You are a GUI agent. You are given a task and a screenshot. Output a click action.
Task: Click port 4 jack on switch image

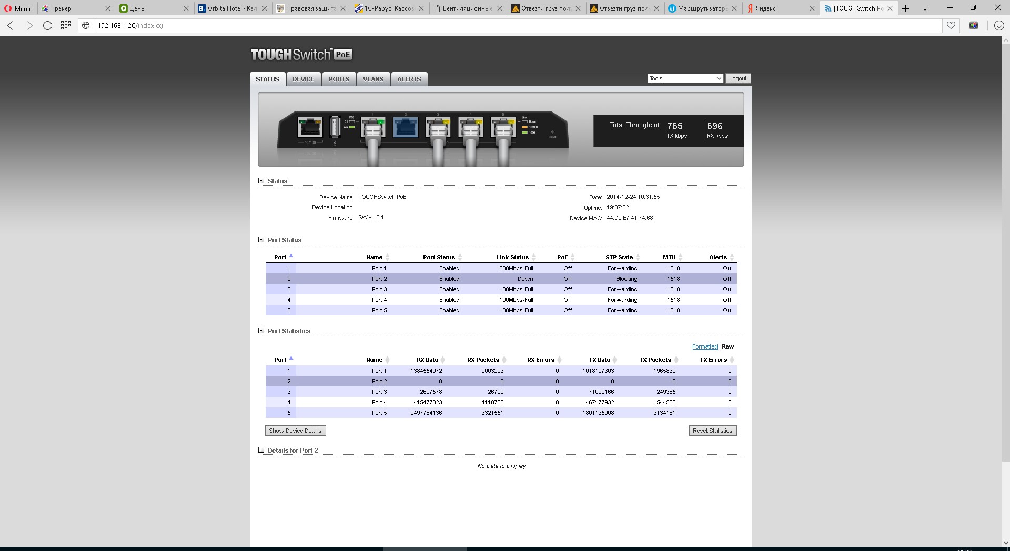pos(471,127)
